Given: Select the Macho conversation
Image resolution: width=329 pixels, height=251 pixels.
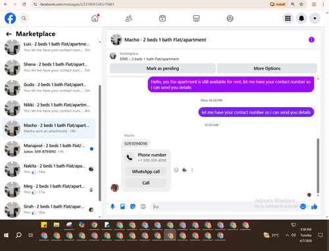Looking at the screenshot, I should [x=49, y=128].
